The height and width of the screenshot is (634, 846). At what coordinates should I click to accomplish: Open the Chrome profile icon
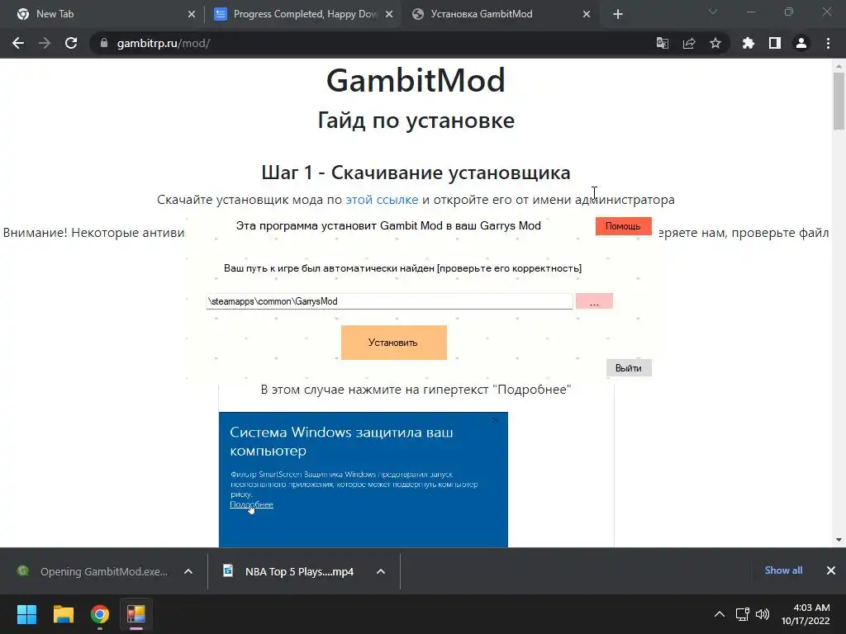(x=801, y=43)
